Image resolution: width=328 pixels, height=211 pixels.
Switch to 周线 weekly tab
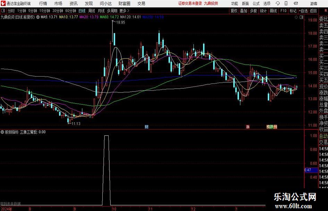point(92,11)
